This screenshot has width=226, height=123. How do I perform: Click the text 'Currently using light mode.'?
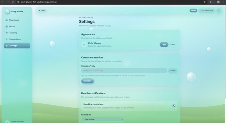click(x=100, y=46)
